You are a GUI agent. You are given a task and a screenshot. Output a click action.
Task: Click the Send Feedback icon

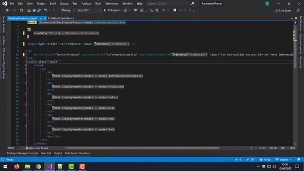(298, 10)
